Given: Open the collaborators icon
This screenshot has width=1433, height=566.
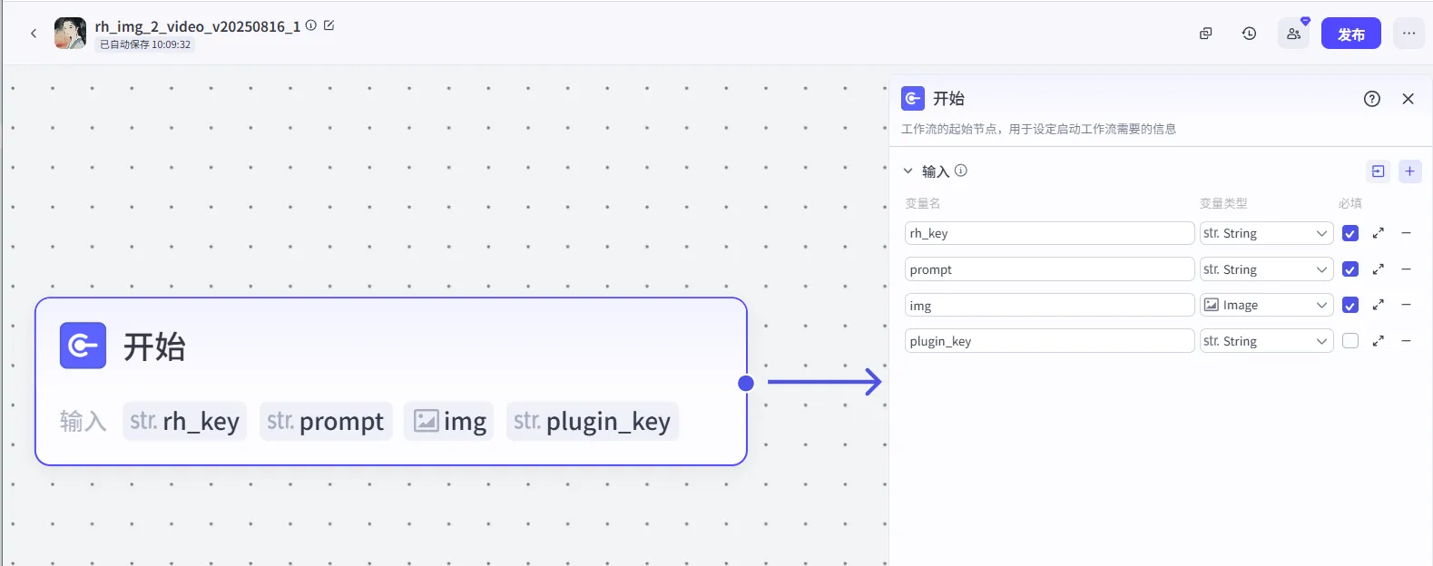Looking at the screenshot, I should click(1293, 34).
